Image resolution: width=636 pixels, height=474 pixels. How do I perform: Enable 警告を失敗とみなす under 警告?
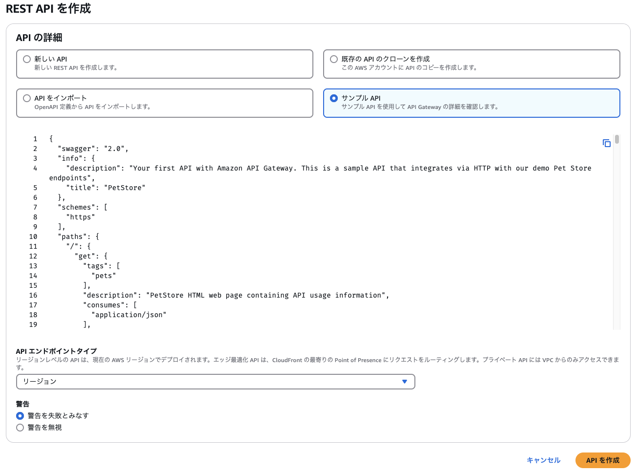click(x=20, y=416)
